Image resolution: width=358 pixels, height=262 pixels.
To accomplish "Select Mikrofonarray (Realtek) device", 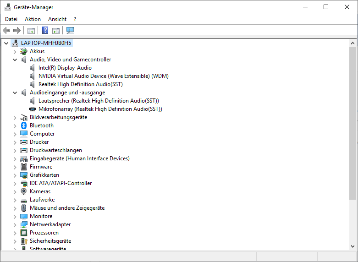I will (x=100, y=109).
